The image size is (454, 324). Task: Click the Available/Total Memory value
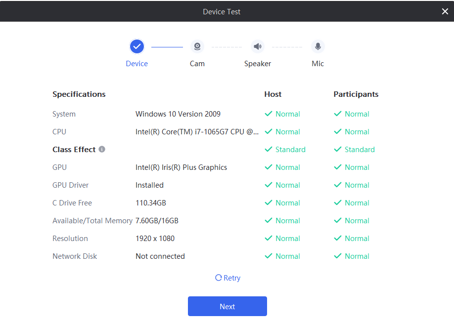(157, 221)
